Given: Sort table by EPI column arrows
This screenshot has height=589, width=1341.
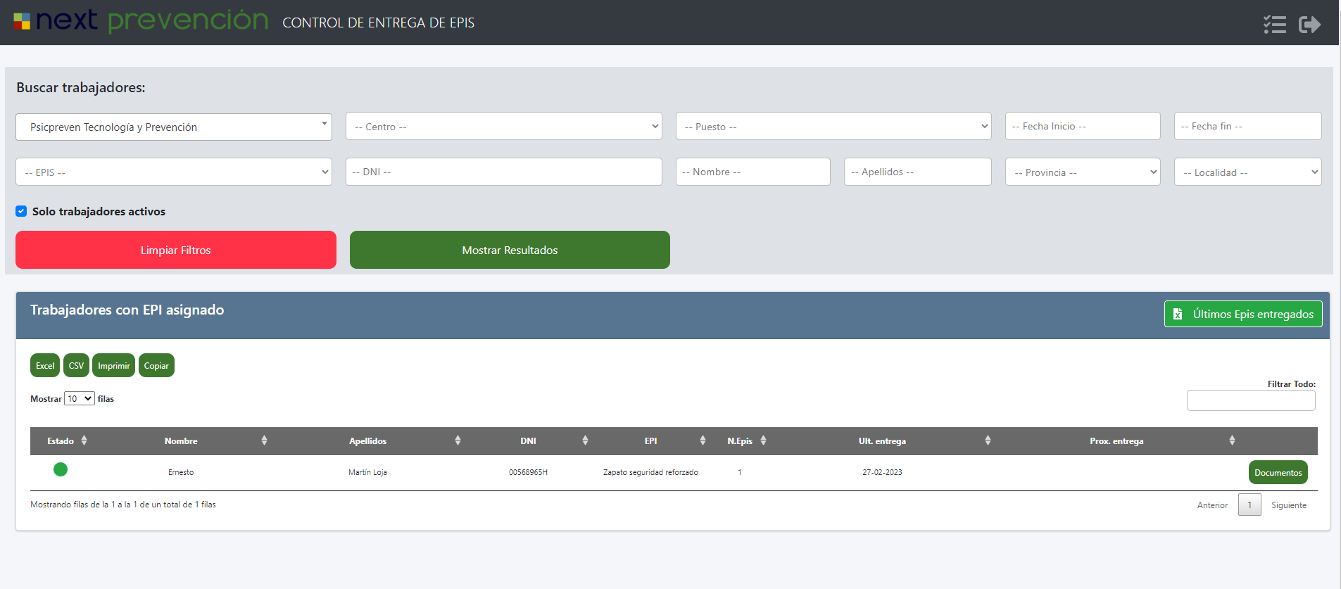Looking at the screenshot, I should click(703, 441).
